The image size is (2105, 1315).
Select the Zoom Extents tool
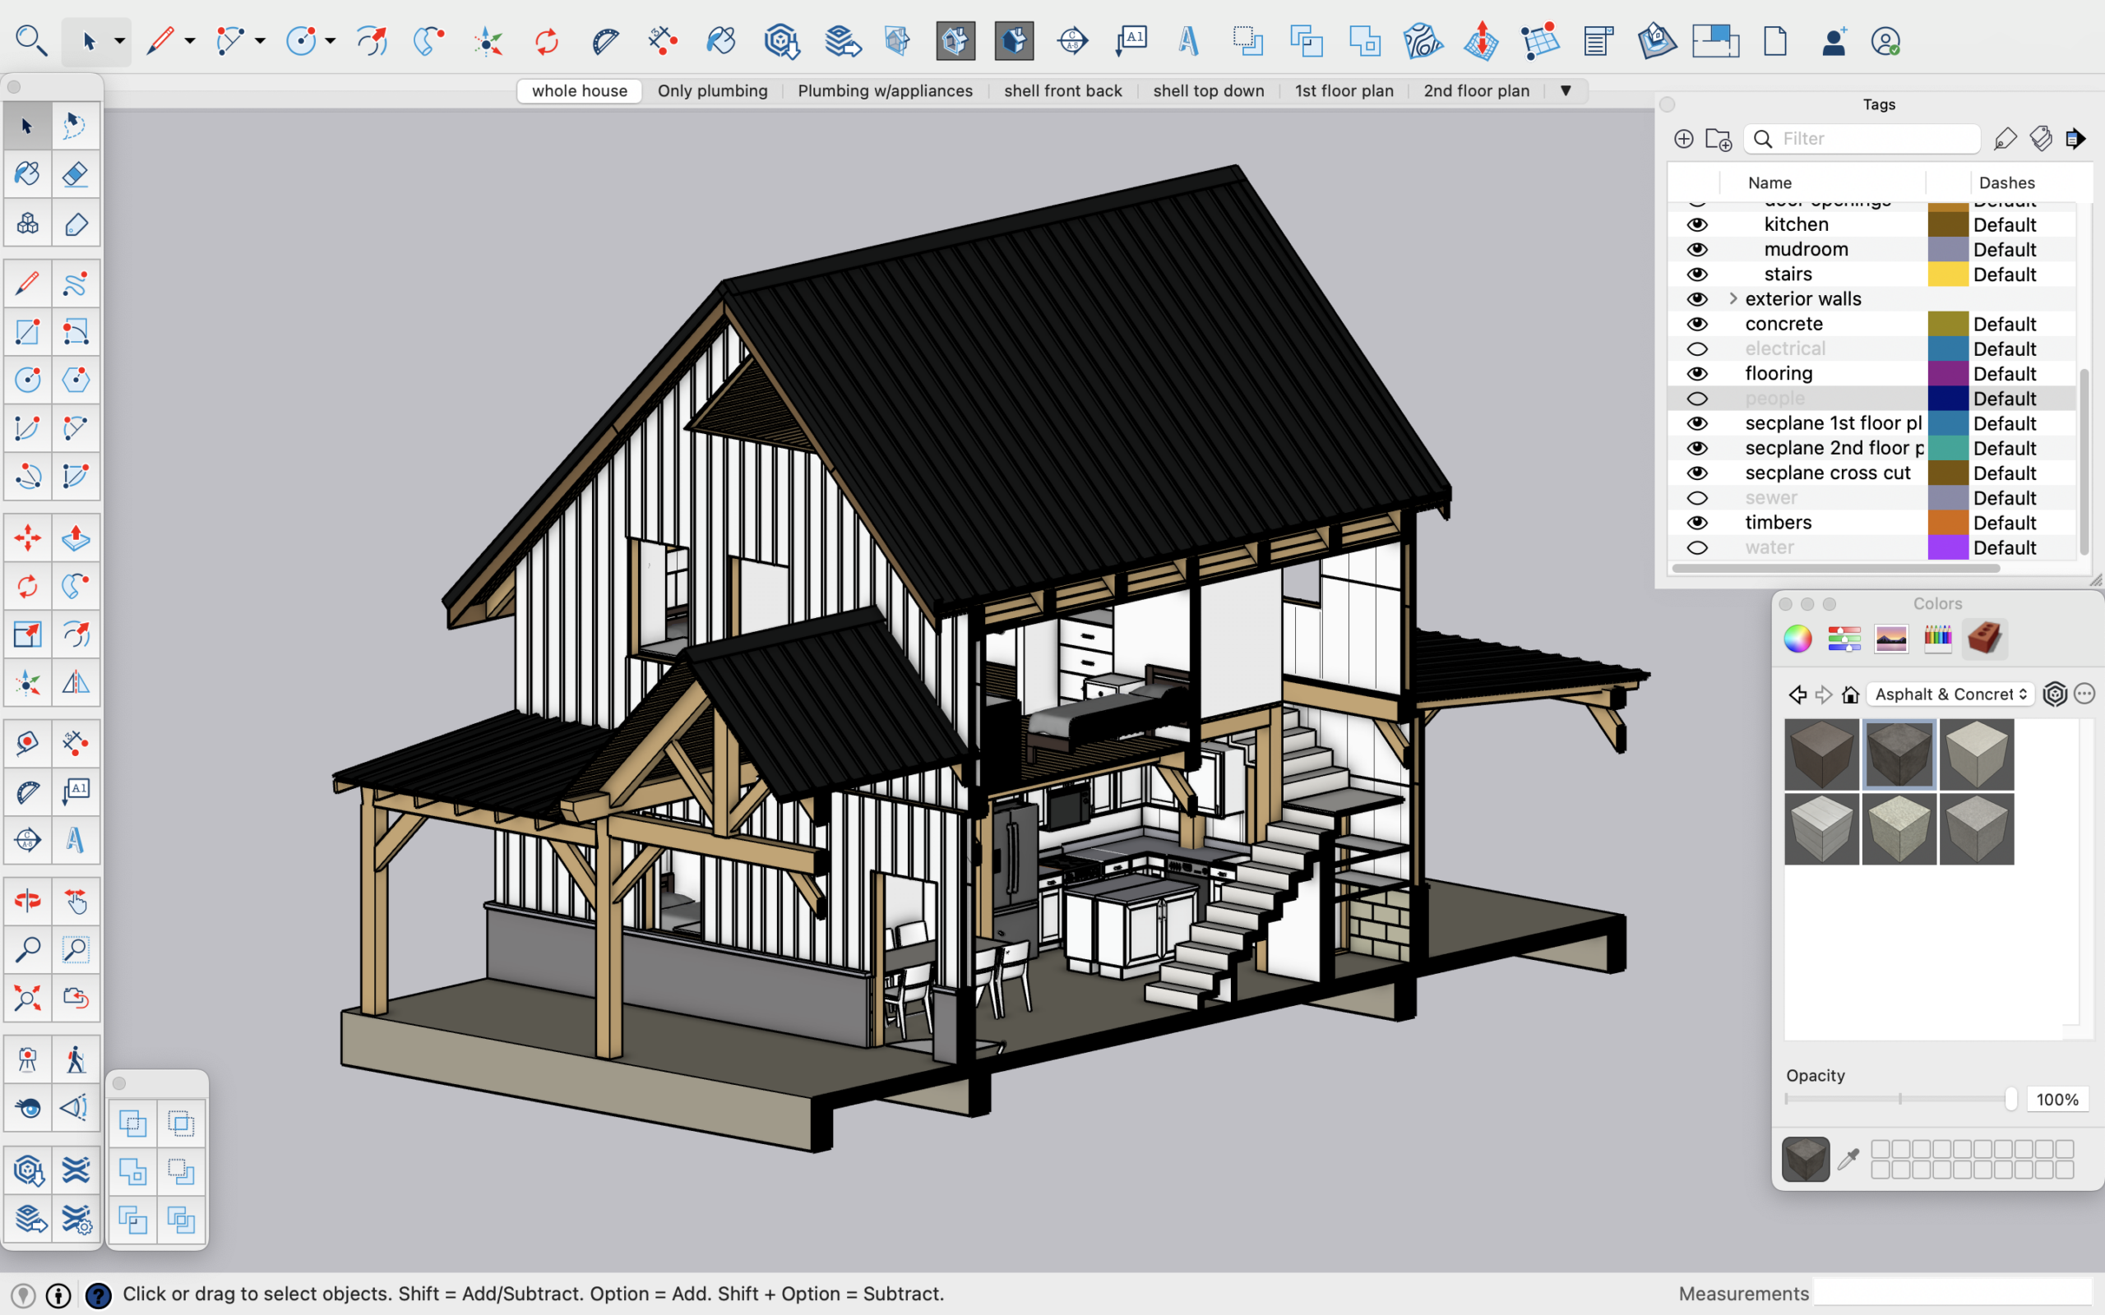pyautogui.click(x=27, y=998)
